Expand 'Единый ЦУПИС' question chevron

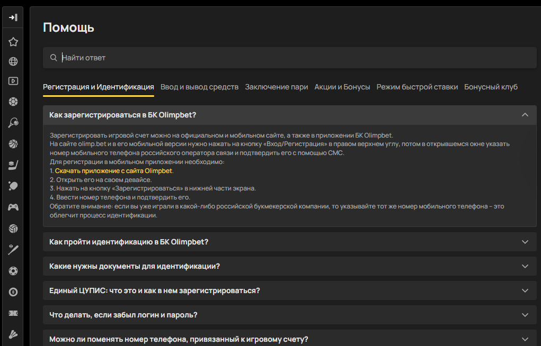coord(525,290)
